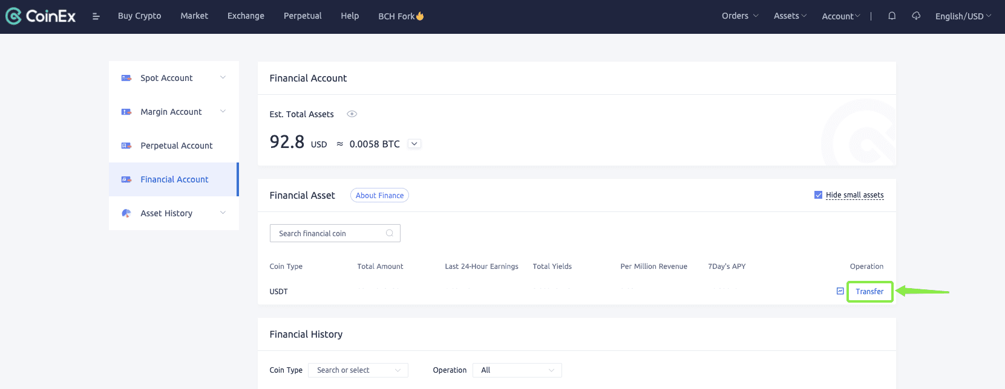Click the Hide small assets label
1005x389 pixels.
pyautogui.click(x=854, y=195)
